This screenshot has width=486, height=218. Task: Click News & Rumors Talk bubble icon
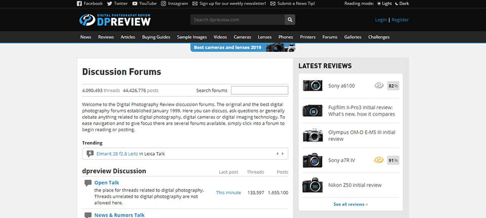88,215
